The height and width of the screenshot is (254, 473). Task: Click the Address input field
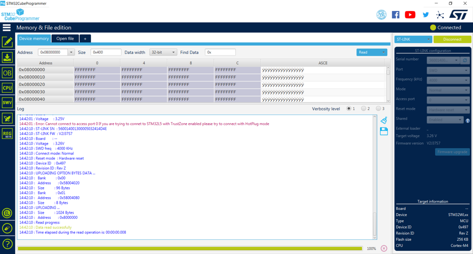click(53, 52)
